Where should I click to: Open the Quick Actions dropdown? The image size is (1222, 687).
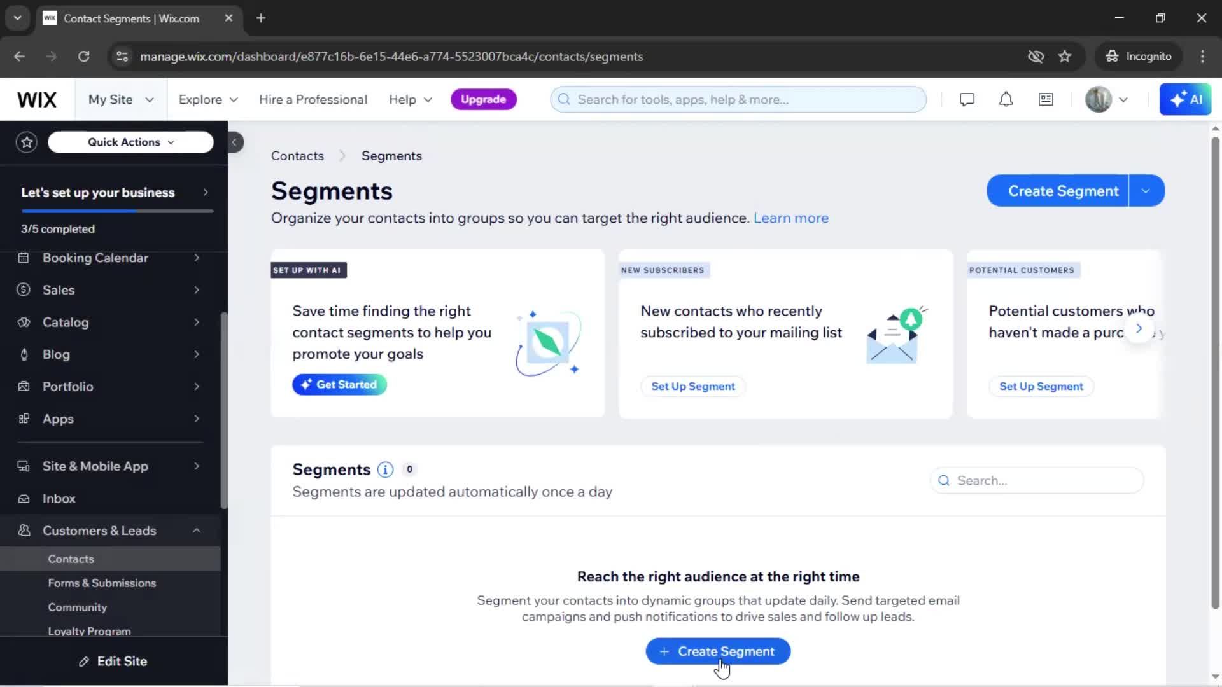tap(130, 142)
